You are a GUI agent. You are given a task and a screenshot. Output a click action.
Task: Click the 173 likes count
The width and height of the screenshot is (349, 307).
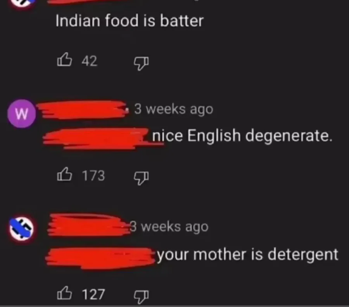click(93, 176)
